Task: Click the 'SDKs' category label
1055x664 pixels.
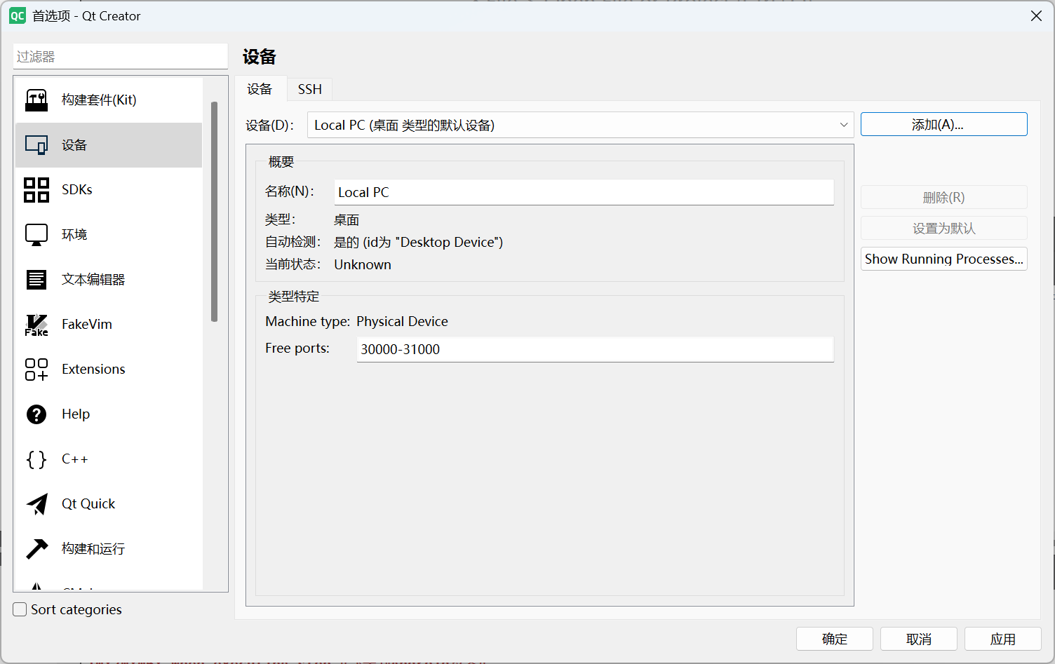Action: pos(77,189)
